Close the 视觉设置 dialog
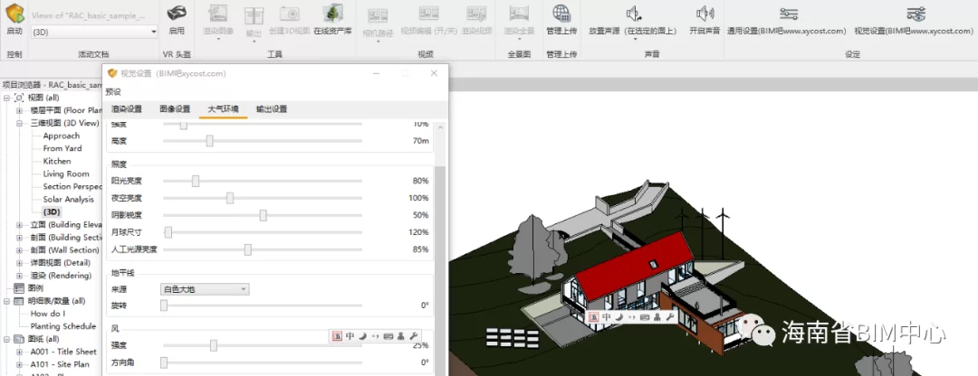The width and height of the screenshot is (978, 376). pyautogui.click(x=434, y=73)
